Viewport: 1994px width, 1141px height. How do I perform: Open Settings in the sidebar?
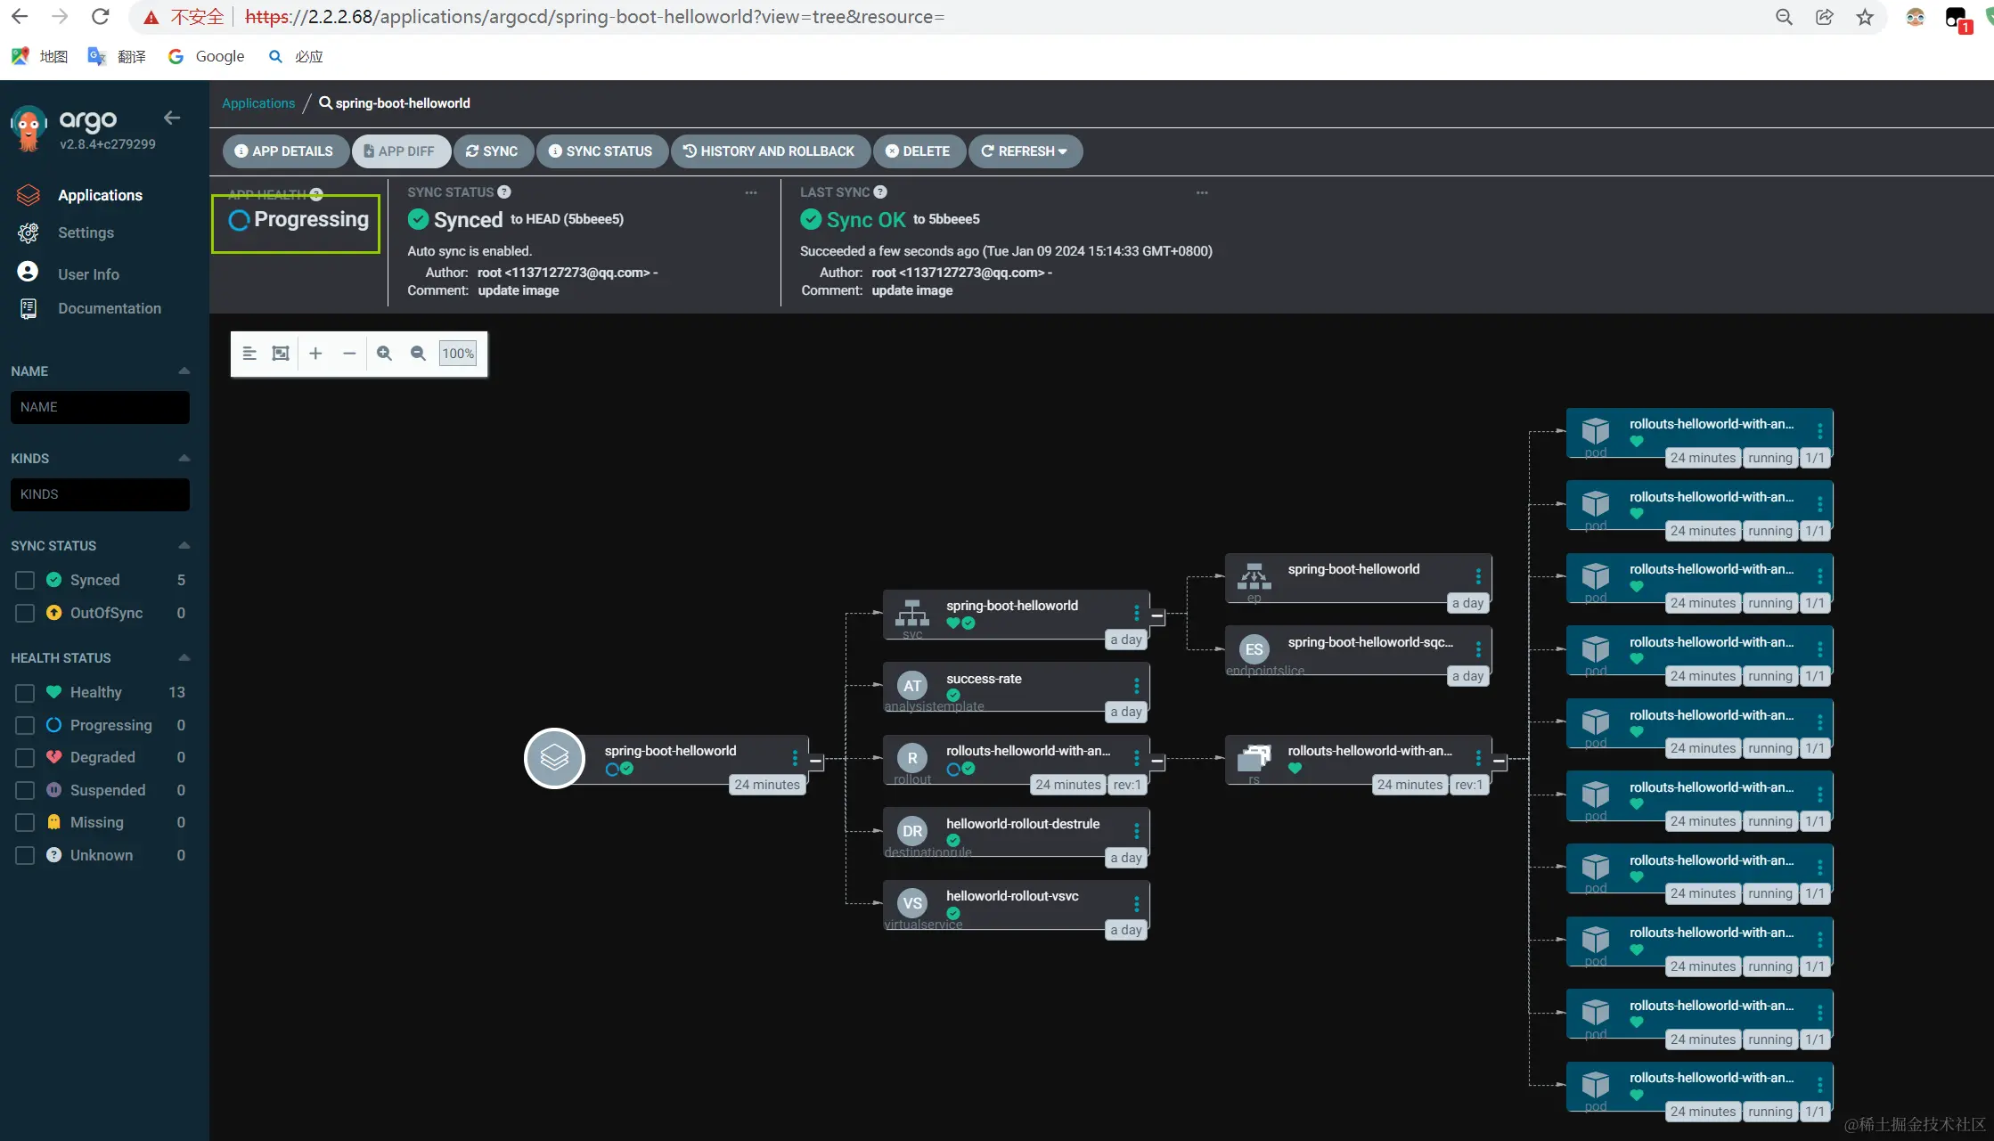pos(86,232)
